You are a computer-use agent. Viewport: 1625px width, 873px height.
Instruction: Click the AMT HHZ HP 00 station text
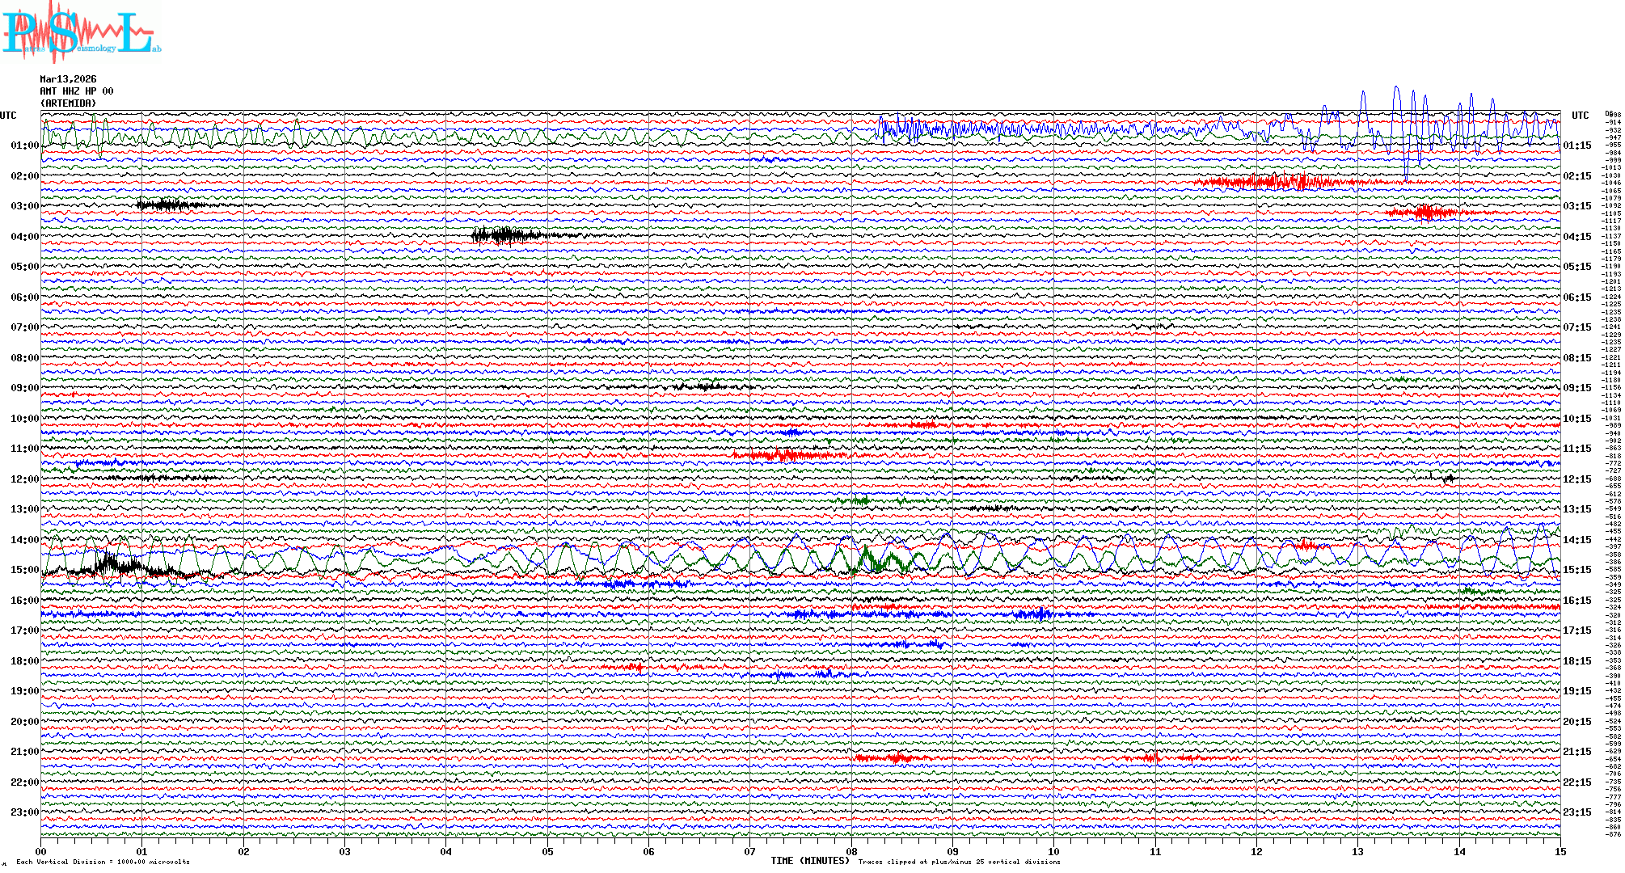click(76, 91)
